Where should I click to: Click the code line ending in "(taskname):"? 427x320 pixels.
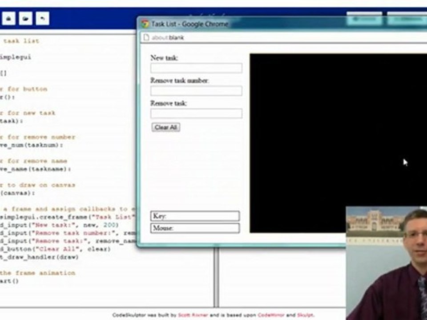click(36, 169)
